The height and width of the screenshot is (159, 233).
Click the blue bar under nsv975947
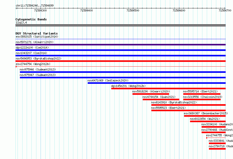coord(123,78)
